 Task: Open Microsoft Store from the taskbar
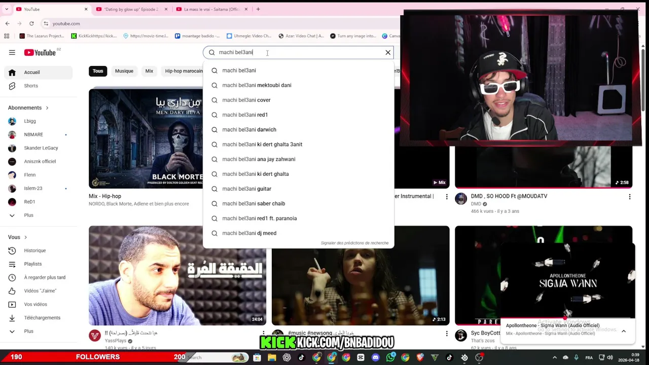point(257,357)
